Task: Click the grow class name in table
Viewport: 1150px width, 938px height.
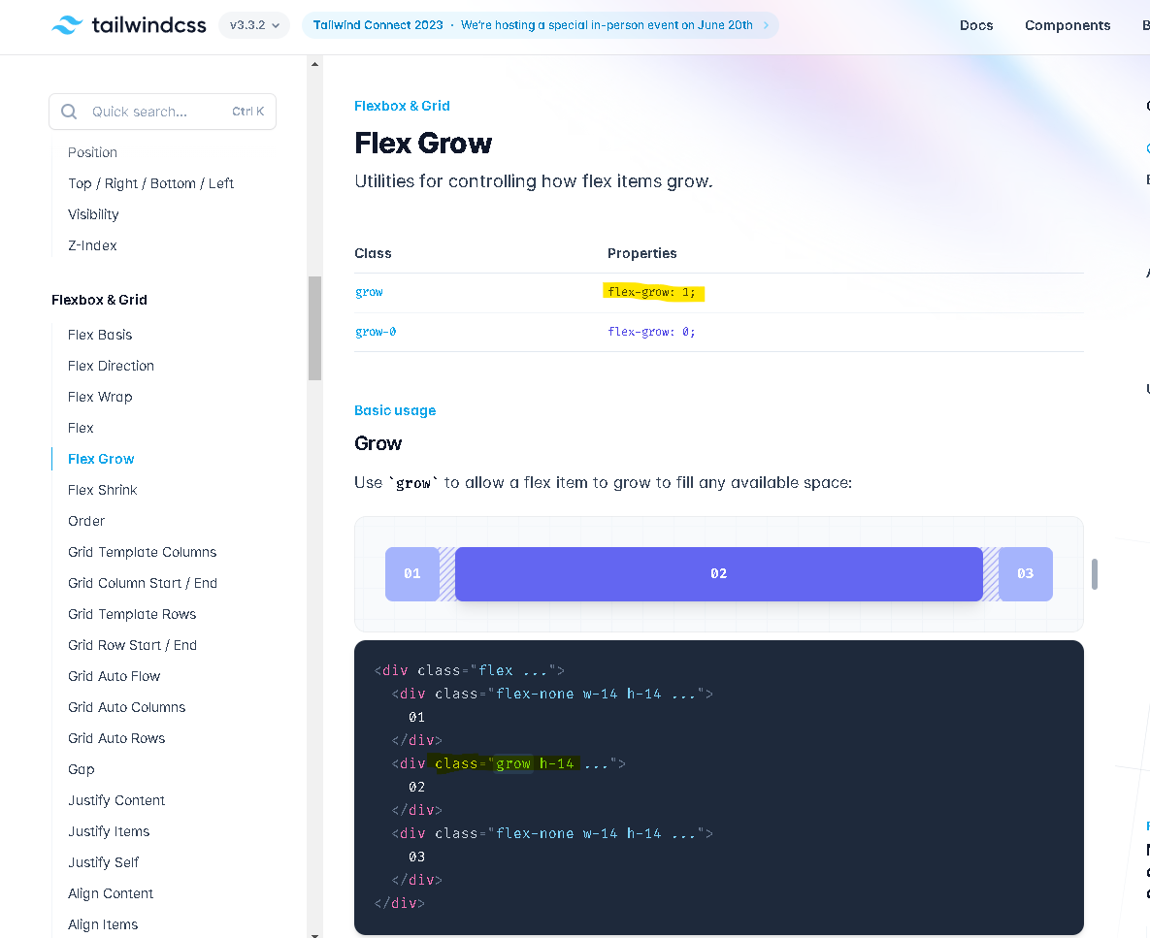Action: click(x=369, y=292)
